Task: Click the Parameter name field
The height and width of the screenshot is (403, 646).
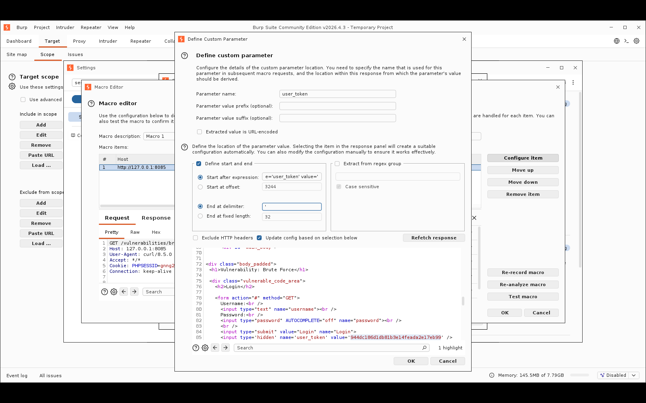Action: 338,94
